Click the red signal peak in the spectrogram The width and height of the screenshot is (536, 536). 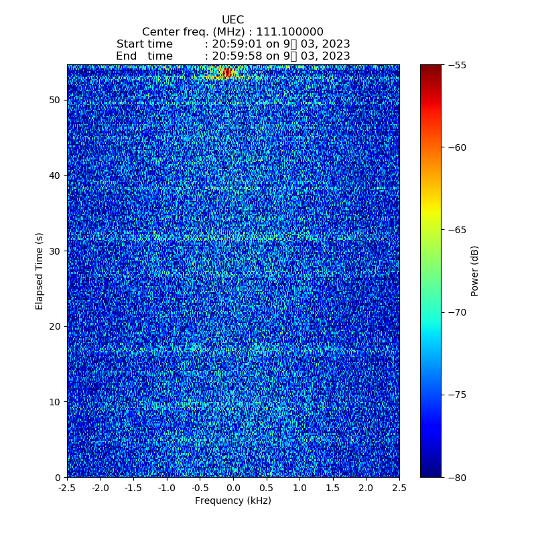[227, 72]
